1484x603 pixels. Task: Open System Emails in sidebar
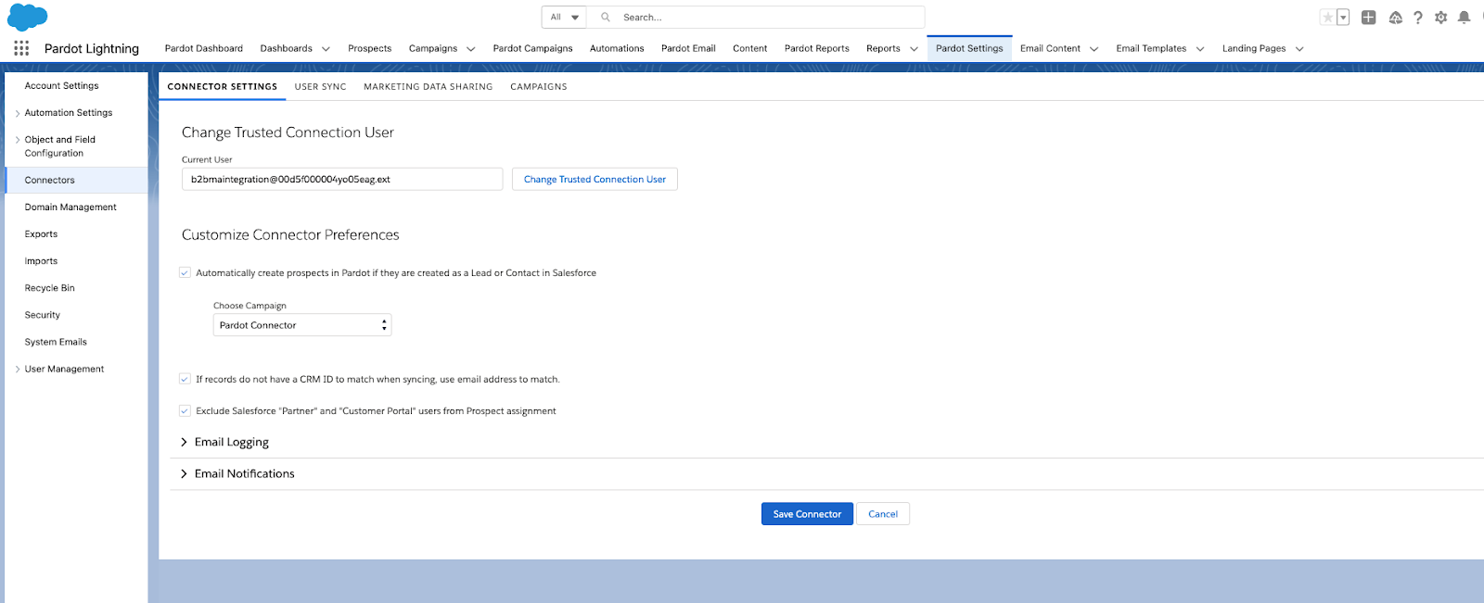56,341
